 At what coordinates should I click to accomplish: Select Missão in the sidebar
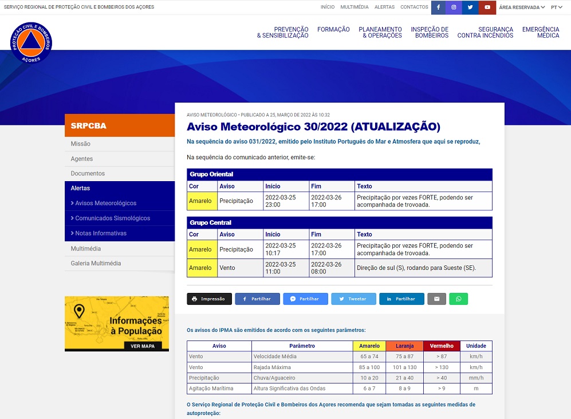[x=120, y=144]
